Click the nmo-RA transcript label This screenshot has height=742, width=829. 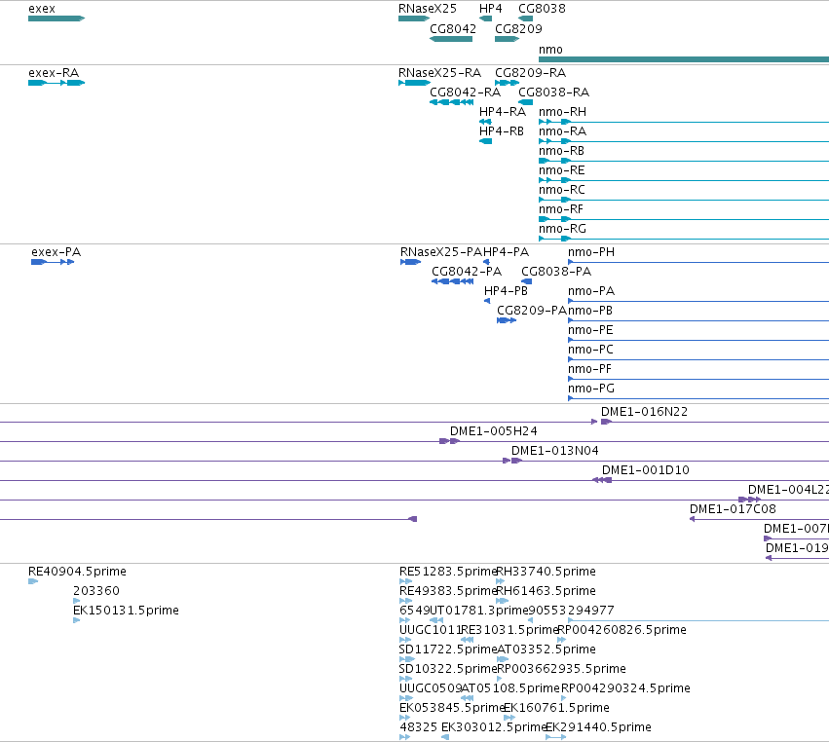(x=562, y=131)
